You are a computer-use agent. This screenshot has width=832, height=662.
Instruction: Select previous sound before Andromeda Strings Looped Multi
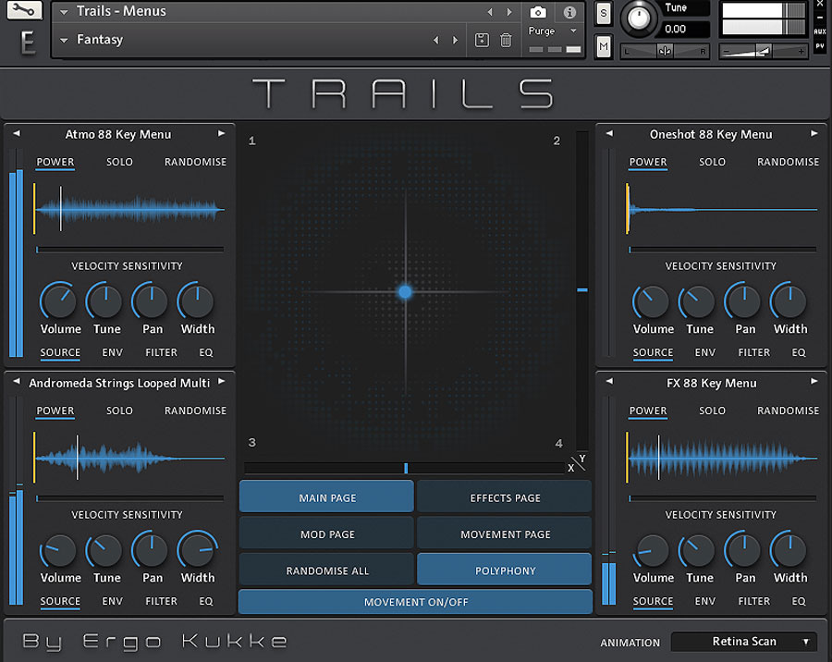17,382
